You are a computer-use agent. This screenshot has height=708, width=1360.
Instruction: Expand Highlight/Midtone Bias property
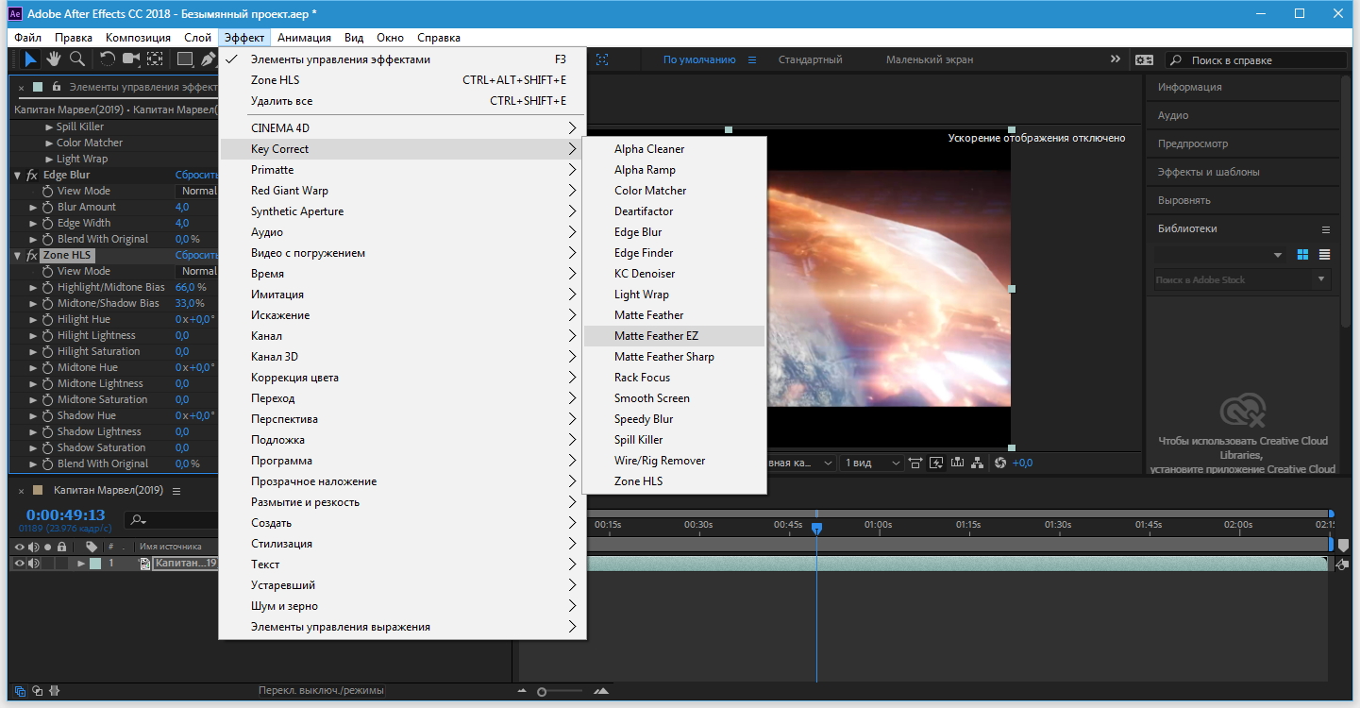(x=34, y=288)
